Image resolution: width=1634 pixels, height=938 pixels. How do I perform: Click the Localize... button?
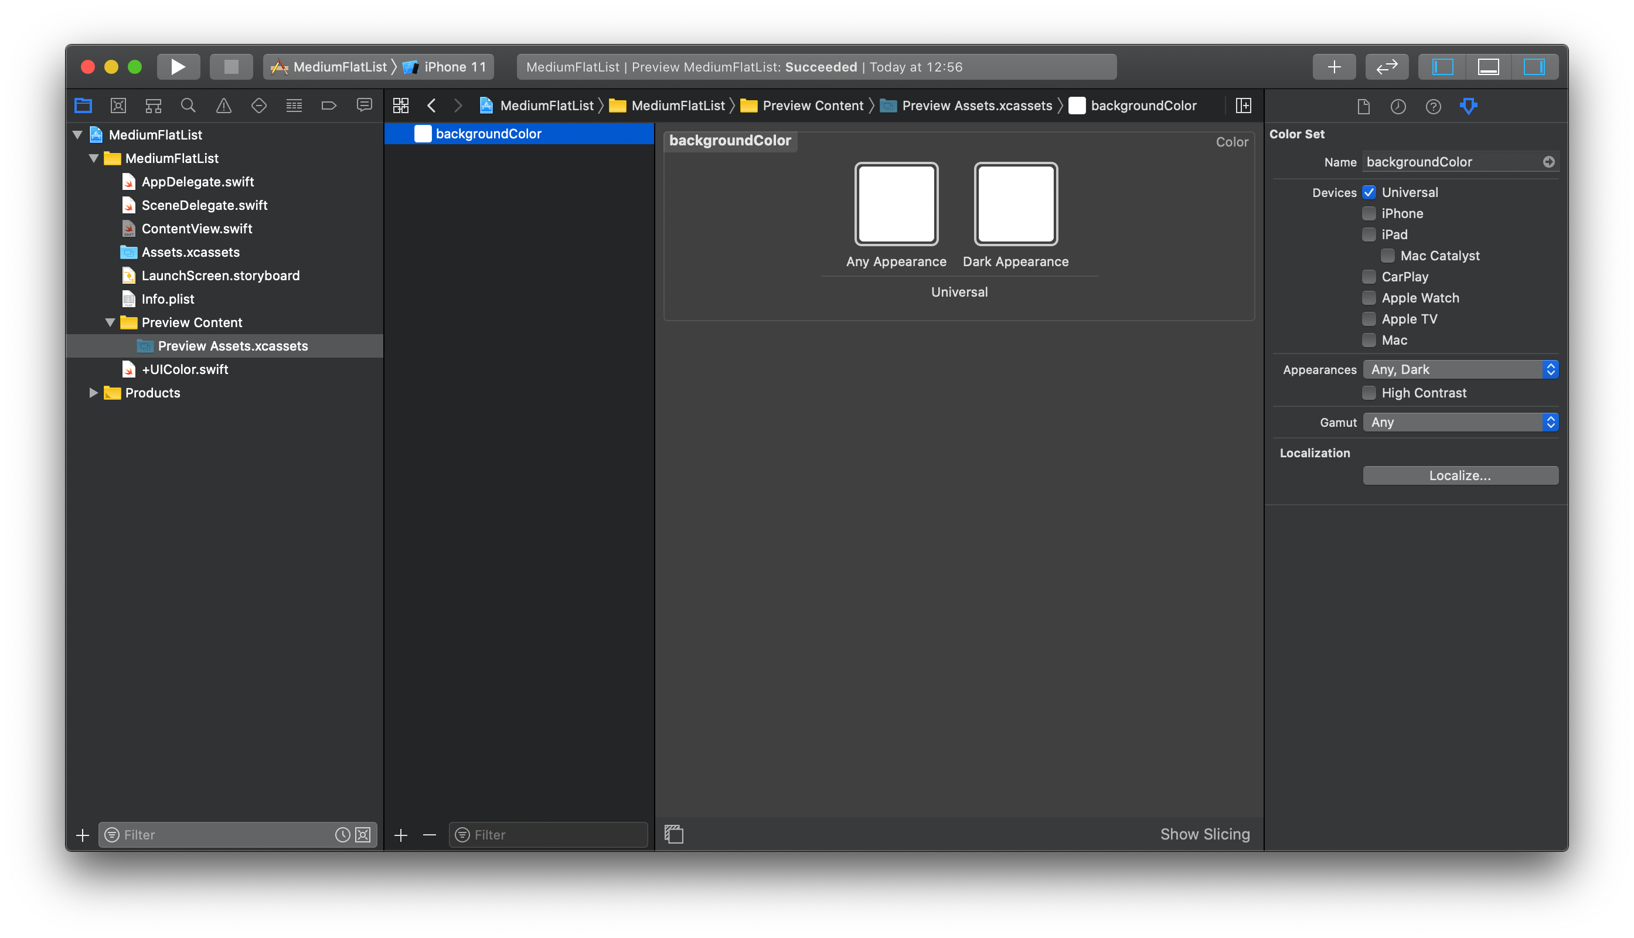click(x=1459, y=475)
